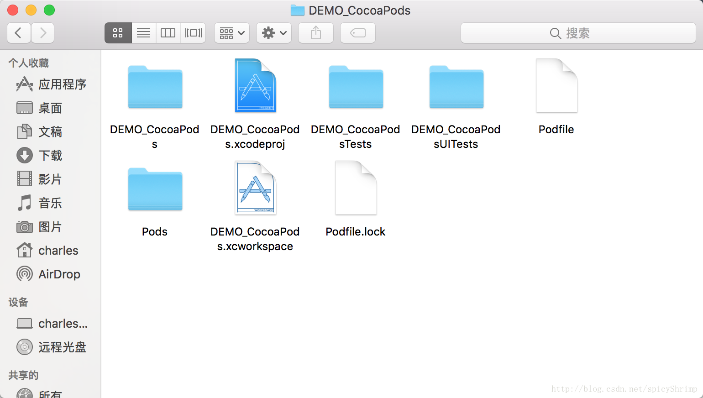Image resolution: width=703 pixels, height=398 pixels.
Task: Click the Podfile.lock file name label
Action: (x=356, y=232)
